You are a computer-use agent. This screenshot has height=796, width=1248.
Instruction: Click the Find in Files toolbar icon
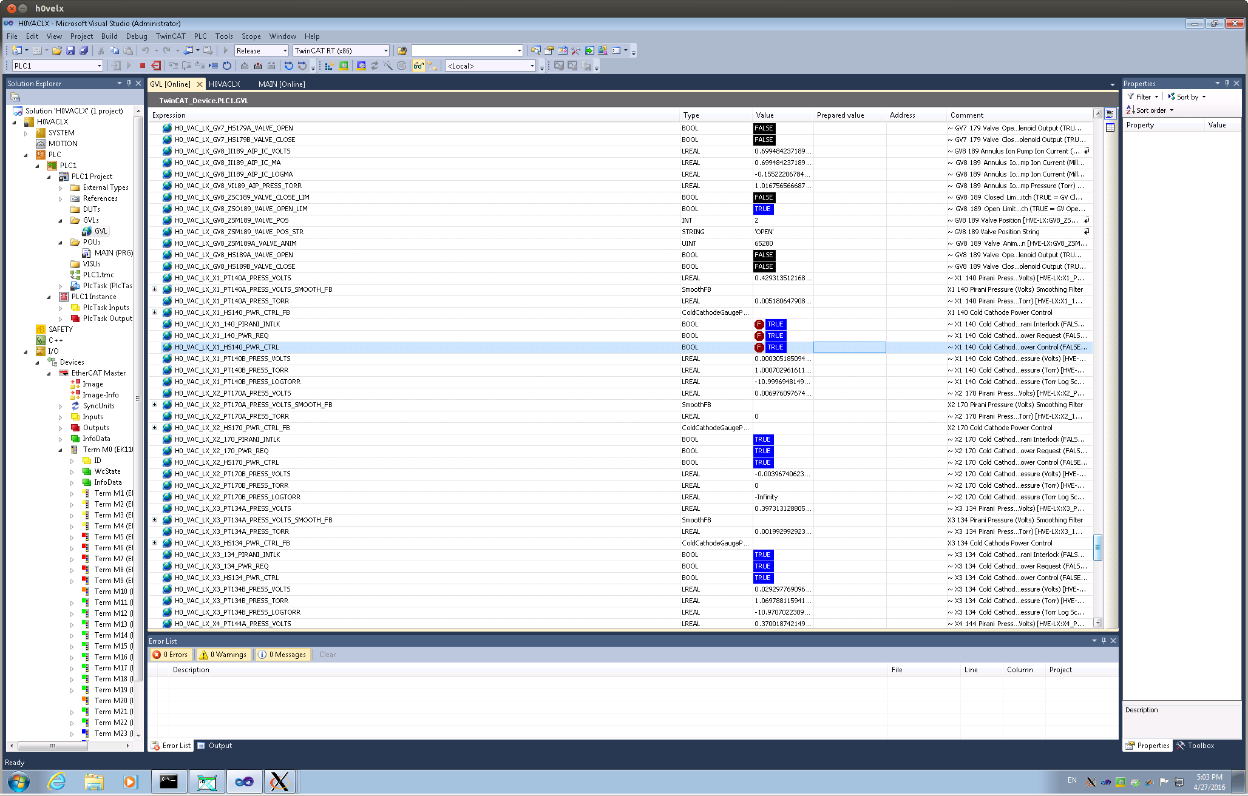click(401, 50)
